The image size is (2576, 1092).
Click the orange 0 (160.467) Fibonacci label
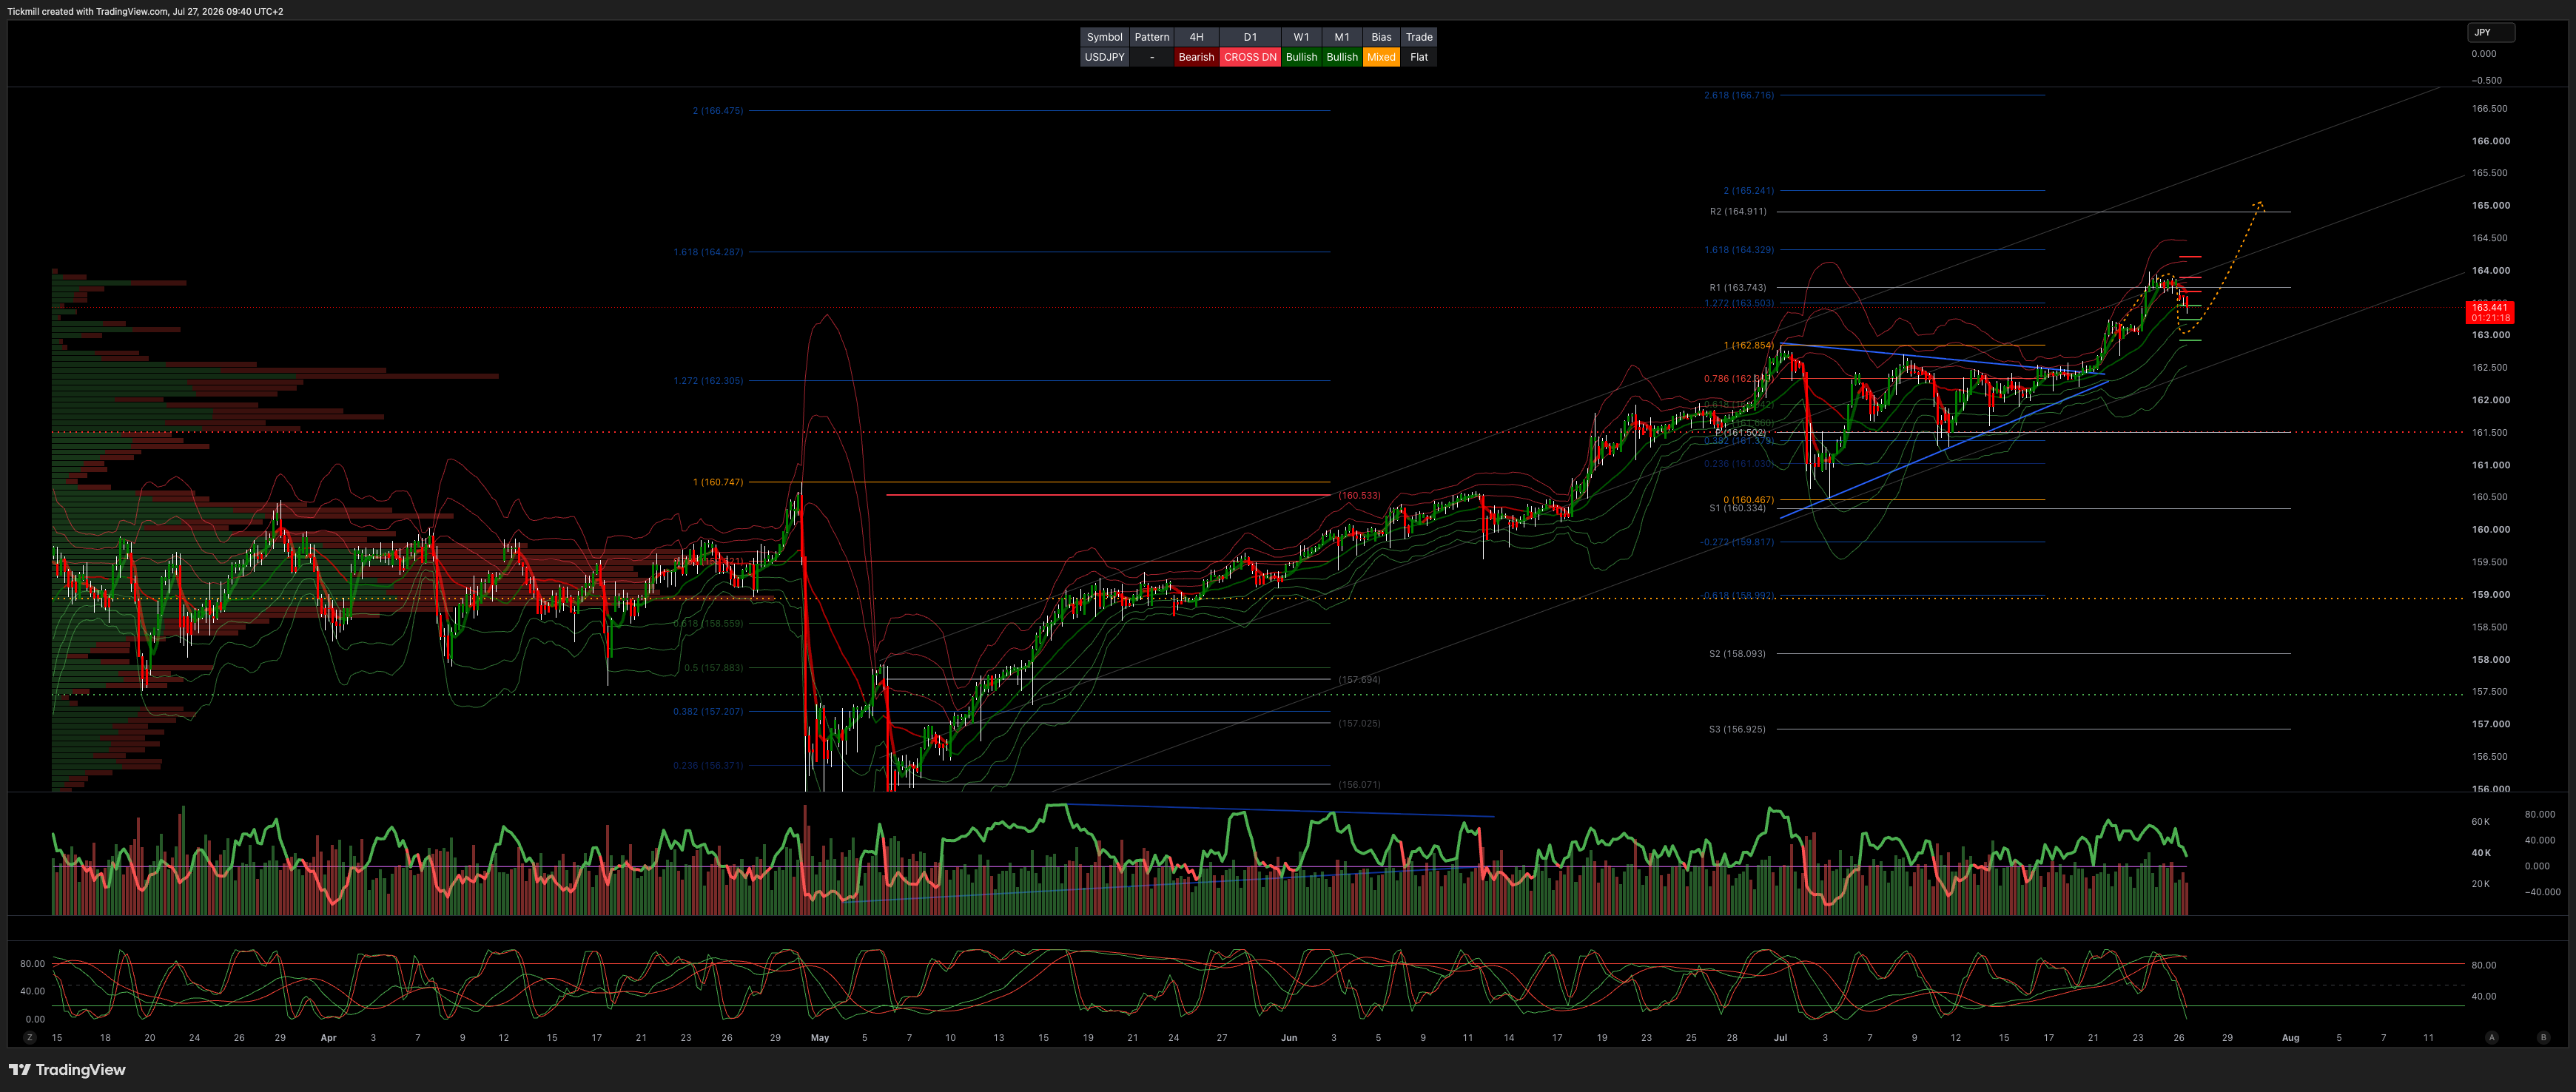(x=1749, y=499)
